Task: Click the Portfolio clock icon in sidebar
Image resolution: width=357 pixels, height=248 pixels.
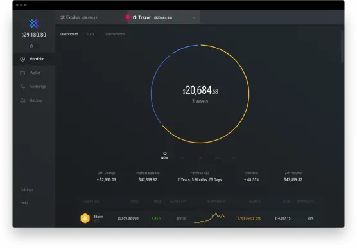Action: pos(22,59)
